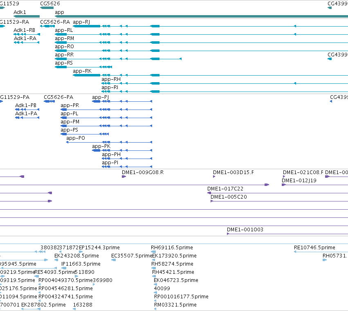Open the app-PJ protein feature

point(122,101)
